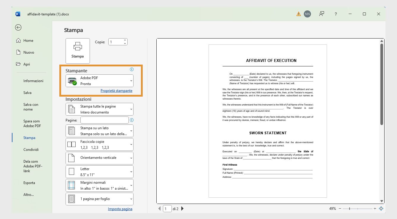
Task: Open the Orientamento verticale dropdown
Action: [99, 158]
